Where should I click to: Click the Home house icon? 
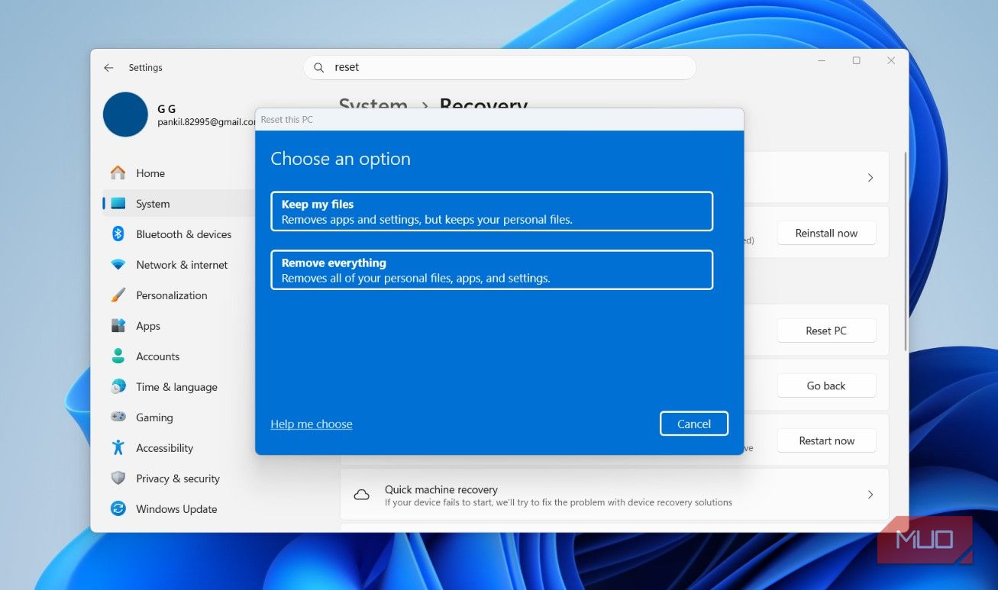click(118, 173)
